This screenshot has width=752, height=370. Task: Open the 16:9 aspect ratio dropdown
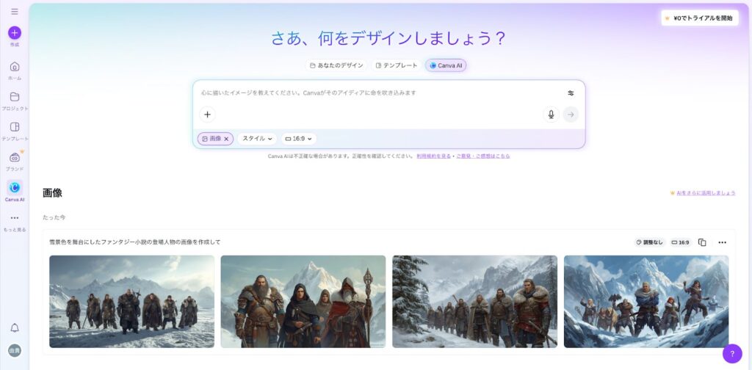click(x=300, y=139)
